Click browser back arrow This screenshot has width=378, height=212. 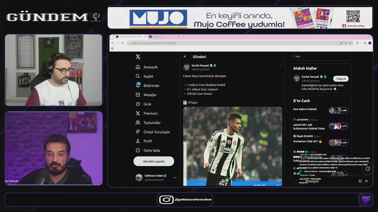point(112,43)
